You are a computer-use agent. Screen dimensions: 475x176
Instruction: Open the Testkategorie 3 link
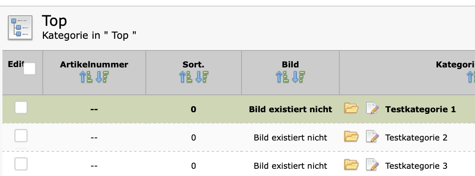coord(416,166)
